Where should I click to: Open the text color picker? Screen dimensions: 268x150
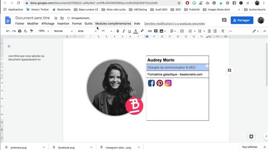[x=136, y=31]
